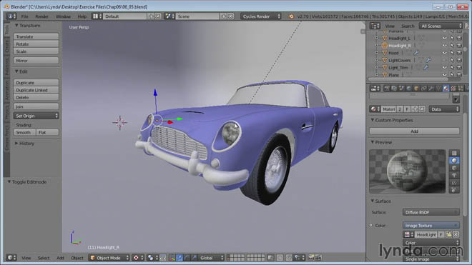472x265 pixels.
Task: Select the world sphere preview type
Action: click(454, 190)
